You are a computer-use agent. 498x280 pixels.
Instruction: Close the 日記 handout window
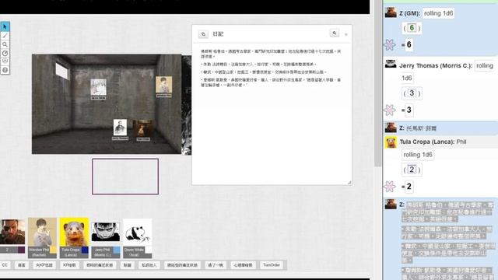pos(345,34)
